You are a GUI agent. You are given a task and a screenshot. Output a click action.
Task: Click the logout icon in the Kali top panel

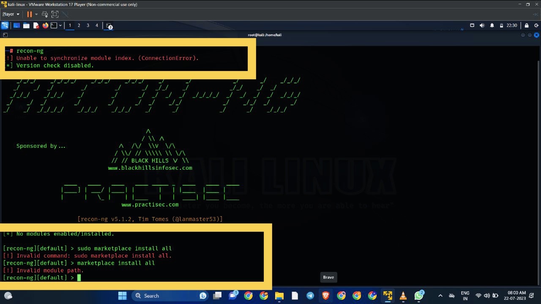[x=537, y=25]
